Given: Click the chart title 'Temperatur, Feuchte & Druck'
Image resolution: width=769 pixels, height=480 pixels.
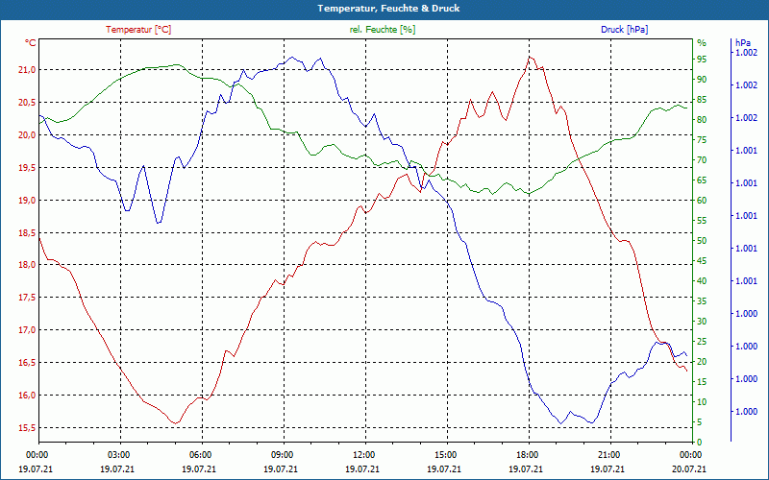Looking at the screenshot, I should (388, 9).
